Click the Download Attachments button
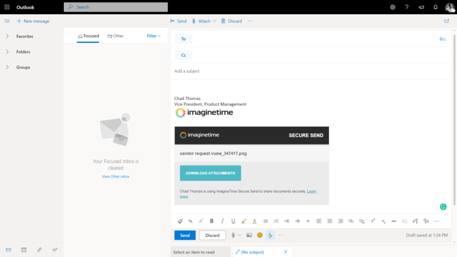This screenshot has width=457, height=257. (210, 173)
